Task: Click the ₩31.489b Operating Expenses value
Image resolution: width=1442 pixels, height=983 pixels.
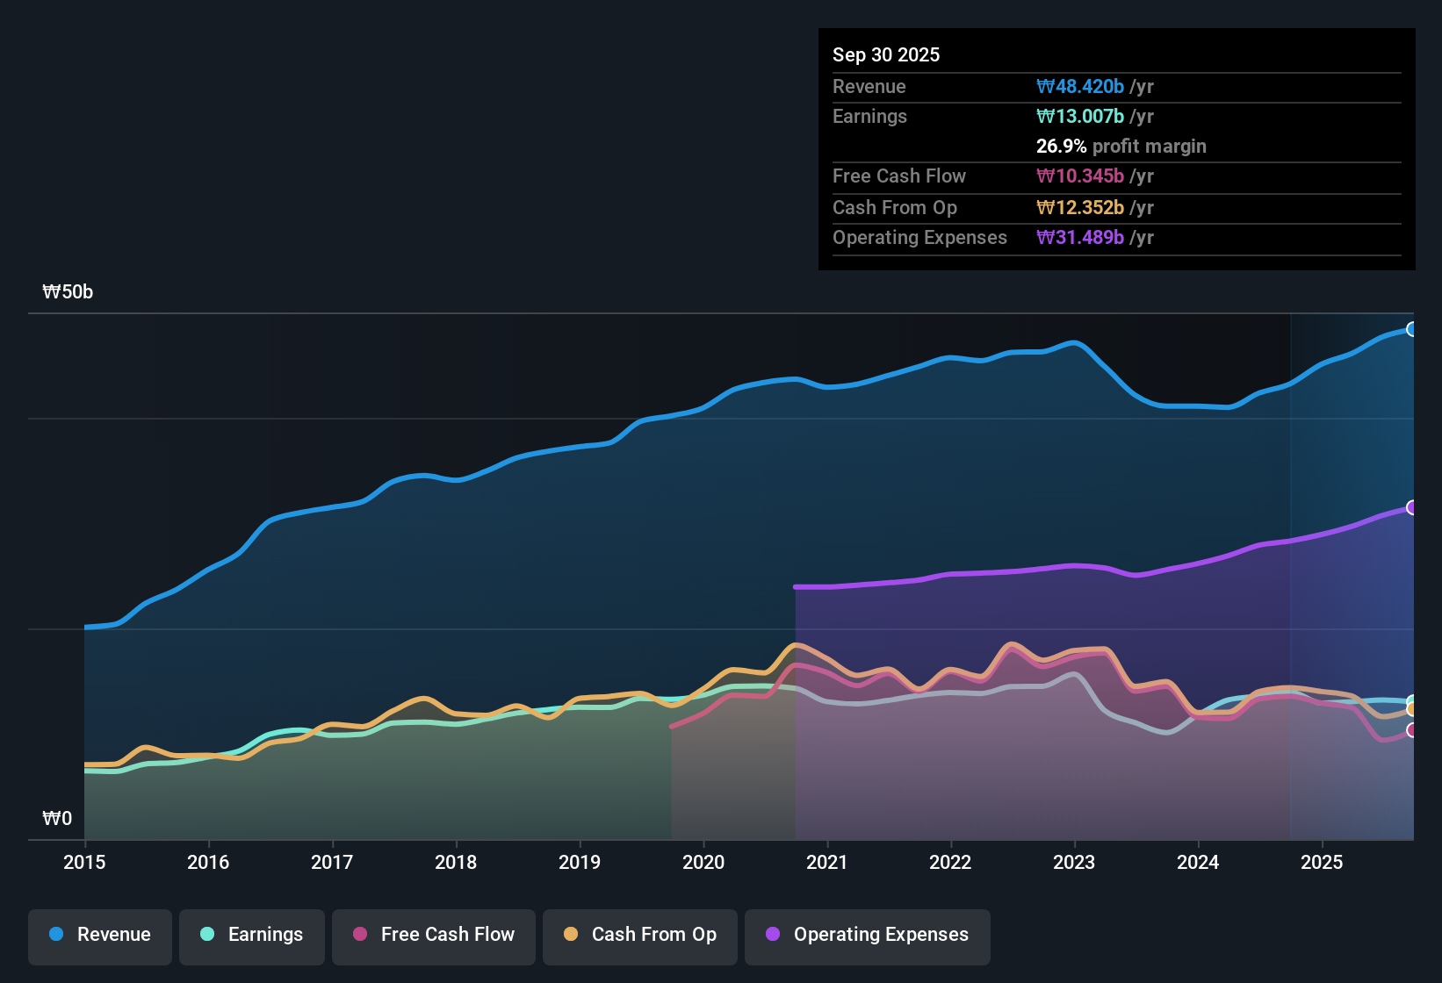Action: 1078,237
